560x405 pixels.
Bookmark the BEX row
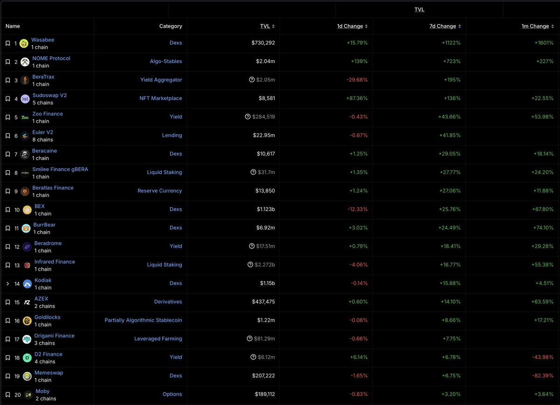(x=7, y=210)
